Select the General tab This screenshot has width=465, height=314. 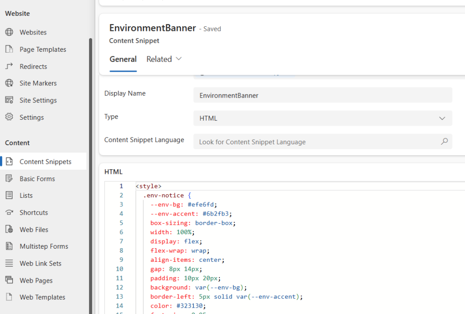coord(123,59)
